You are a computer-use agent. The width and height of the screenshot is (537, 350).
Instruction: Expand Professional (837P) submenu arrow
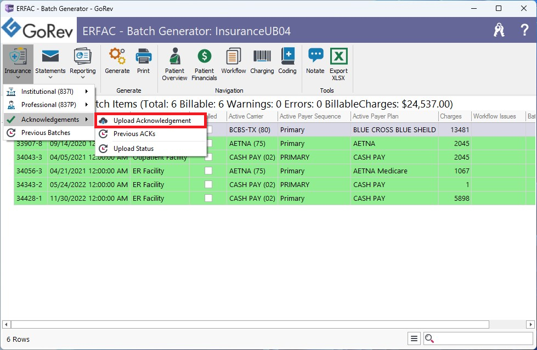[87, 105]
